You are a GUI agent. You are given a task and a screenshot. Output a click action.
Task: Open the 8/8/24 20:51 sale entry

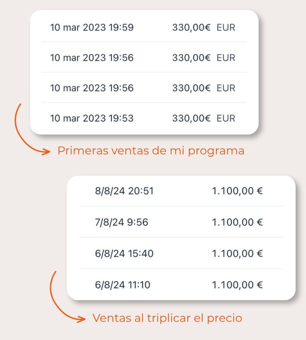tap(181, 191)
